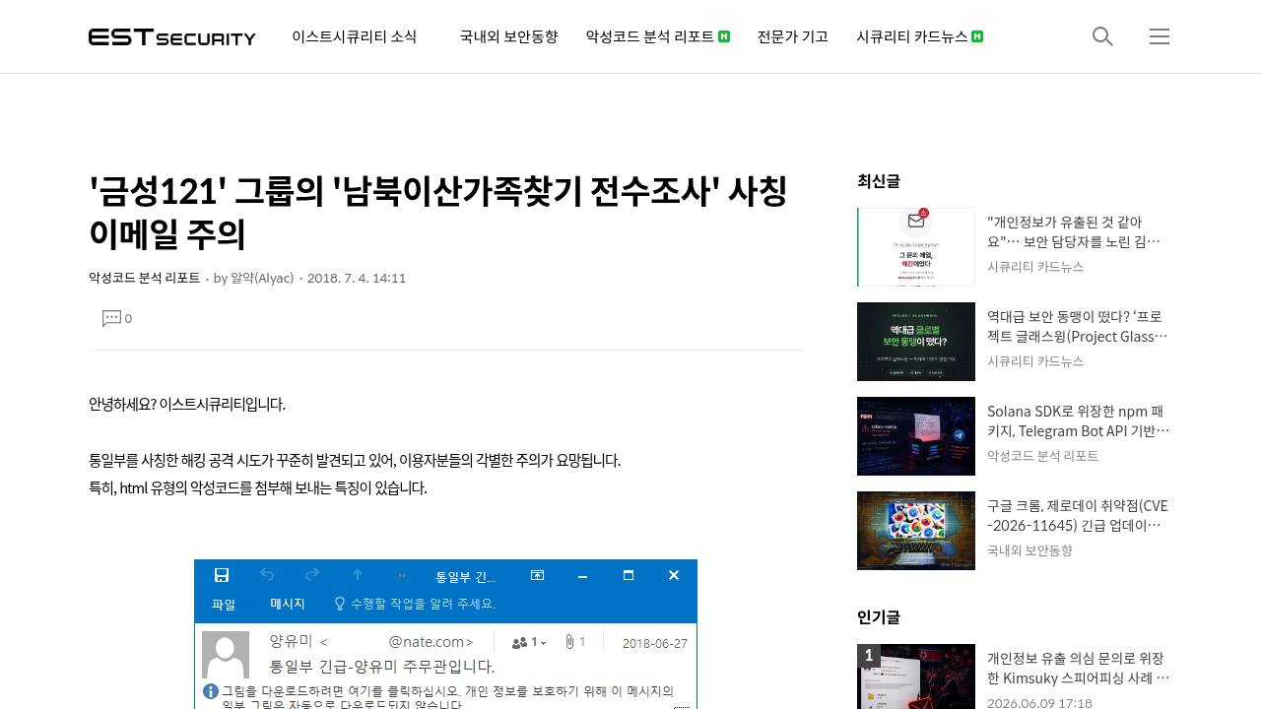1261x709 pixels.
Task: Open thumbnail of Solana SDK npm post
Action: coord(916,436)
